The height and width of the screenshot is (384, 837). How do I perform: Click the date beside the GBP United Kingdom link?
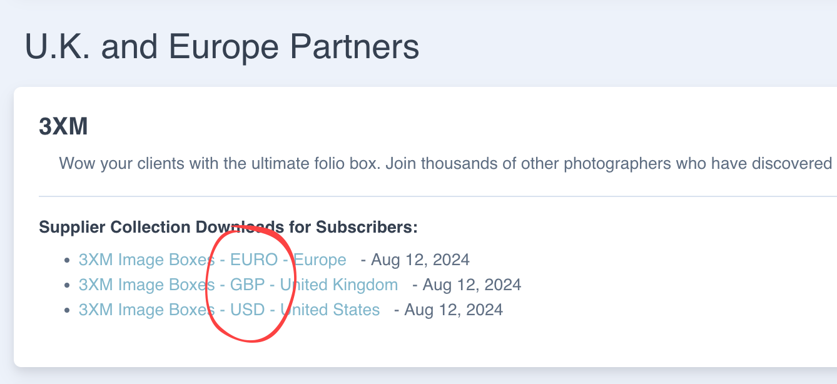(x=472, y=285)
